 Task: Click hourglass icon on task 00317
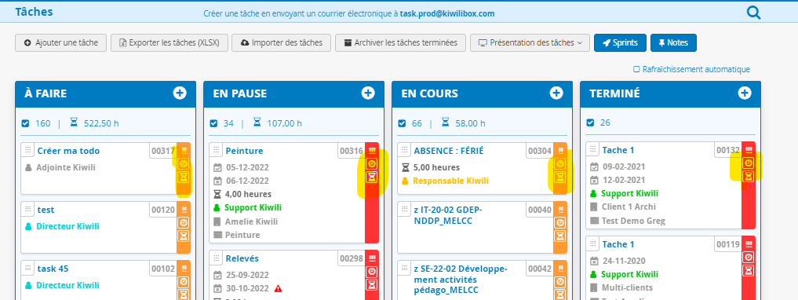point(184,177)
